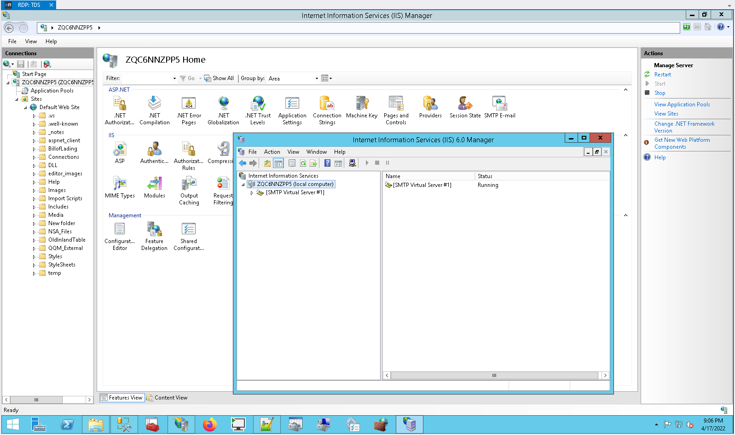Select the Start Page tree item
Screen dimensions: 735x435
pyautogui.click(x=34, y=74)
